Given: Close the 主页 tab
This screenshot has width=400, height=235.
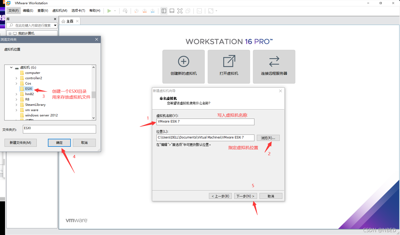Looking at the screenshot, I should [77, 21].
